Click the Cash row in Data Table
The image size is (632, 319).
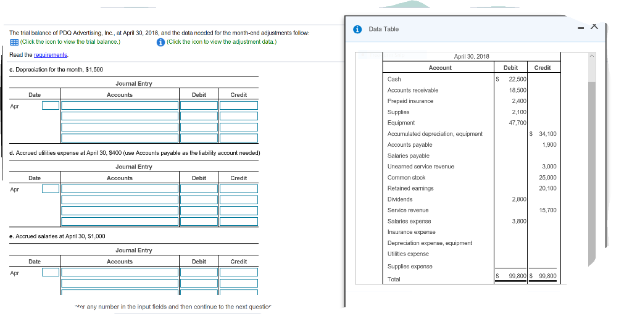(471, 80)
